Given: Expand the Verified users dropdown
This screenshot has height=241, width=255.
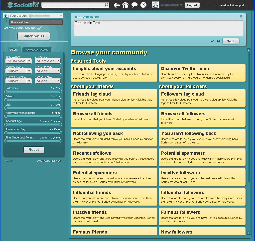Looking at the screenshot, I should coord(19,71).
